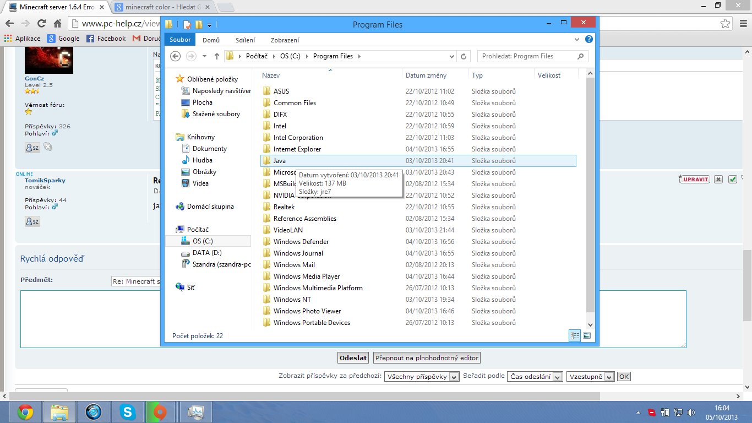This screenshot has width=752, height=423.
Task: Select Stažené soubory in the navigation pane
Action: (x=216, y=114)
